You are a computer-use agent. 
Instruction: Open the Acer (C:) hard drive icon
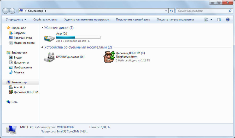[x=49, y=38]
